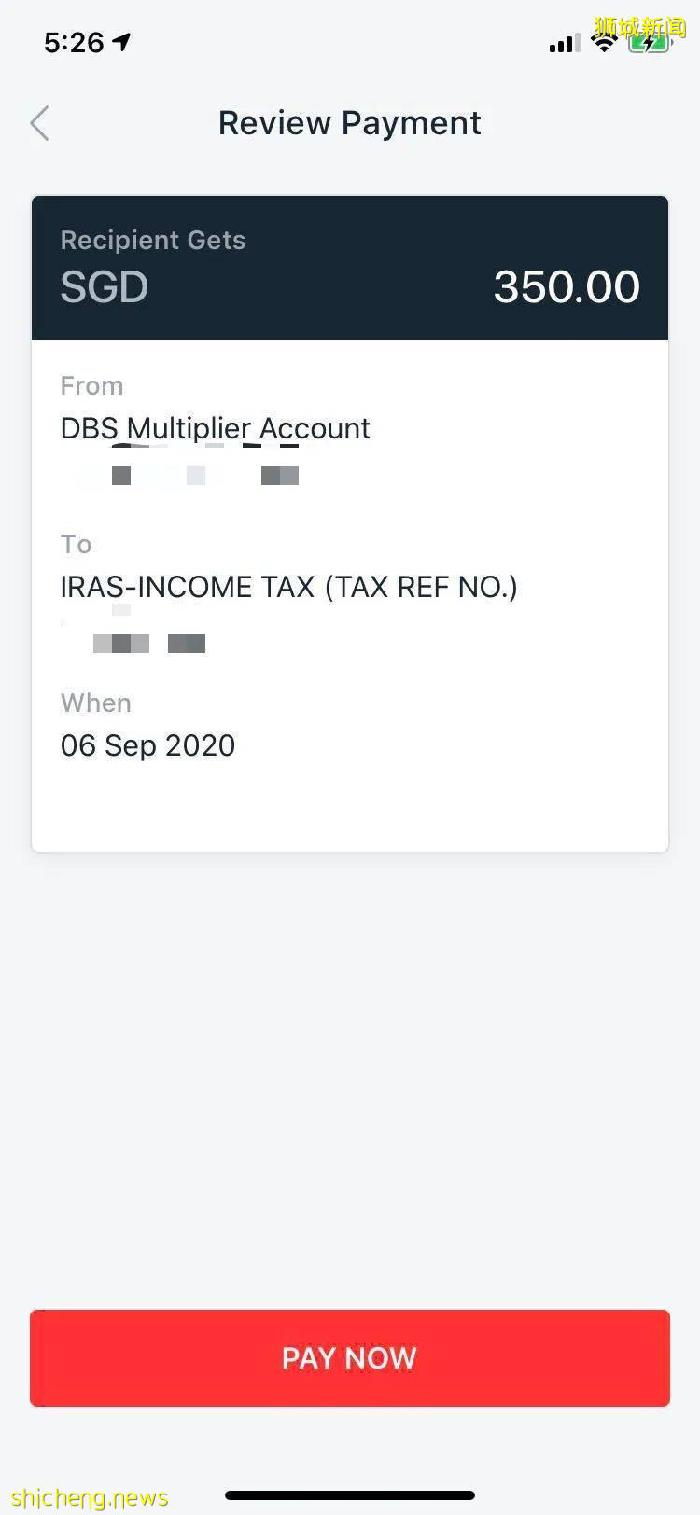Tap the 5:26 clock in status bar

point(74,42)
